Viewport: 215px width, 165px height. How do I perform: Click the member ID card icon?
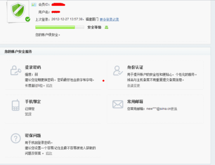34,5
